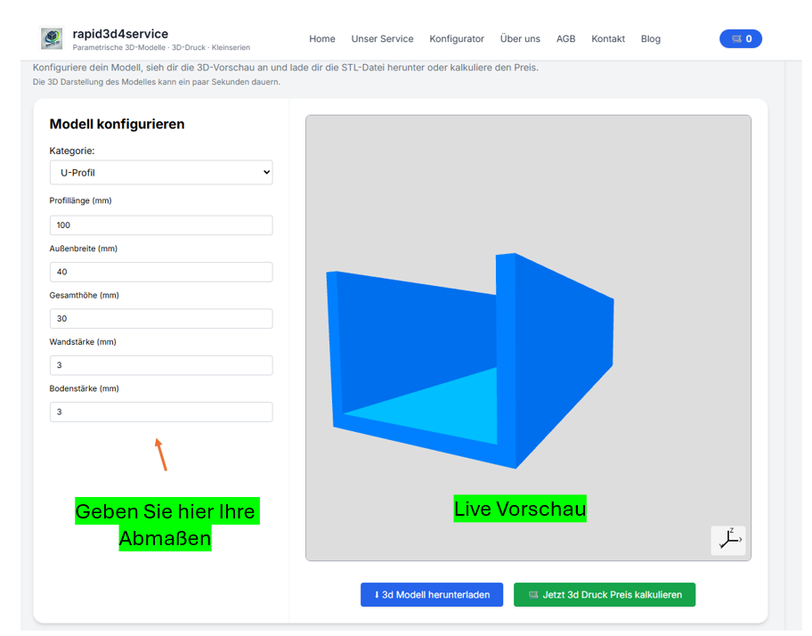Open the AGB link

pyautogui.click(x=565, y=39)
